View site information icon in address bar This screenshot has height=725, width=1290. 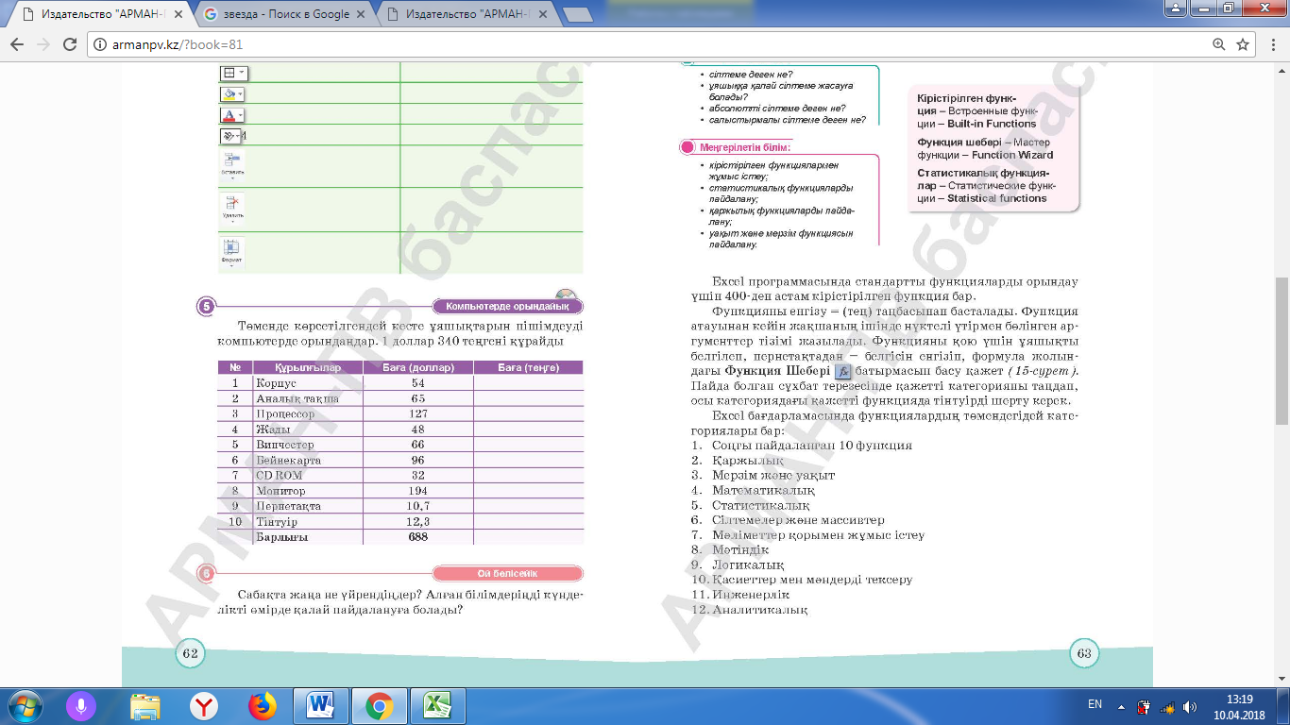click(99, 44)
